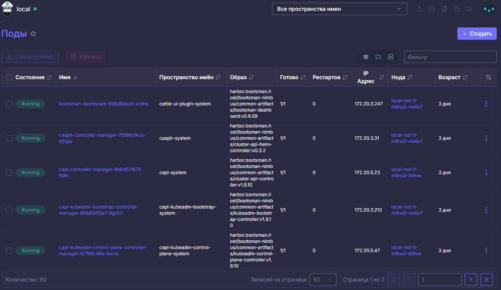This screenshot has height=290, width=501.
Task: Open the capi-controller-manager-6b6d57f675-fldfn pod link
Action: [x=101, y=173]
